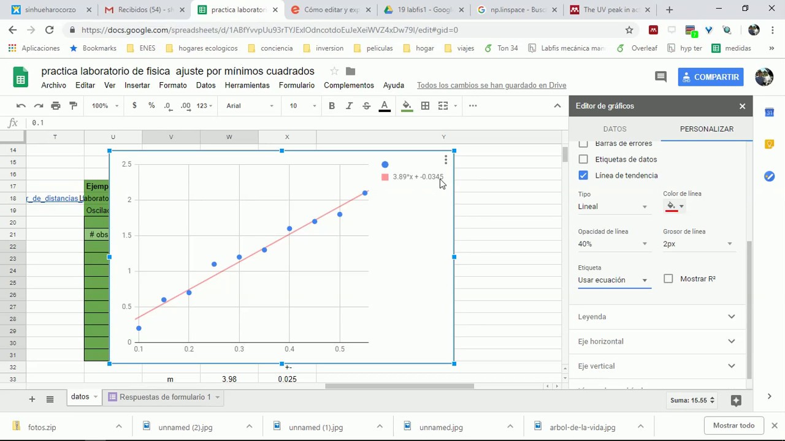Click Todos los cambios guardados link
785x441 pixels.
click(492, 85)
